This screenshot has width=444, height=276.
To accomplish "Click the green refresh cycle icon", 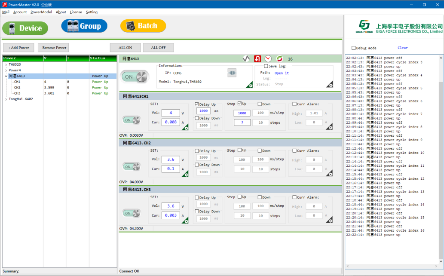I will [279, 58].
